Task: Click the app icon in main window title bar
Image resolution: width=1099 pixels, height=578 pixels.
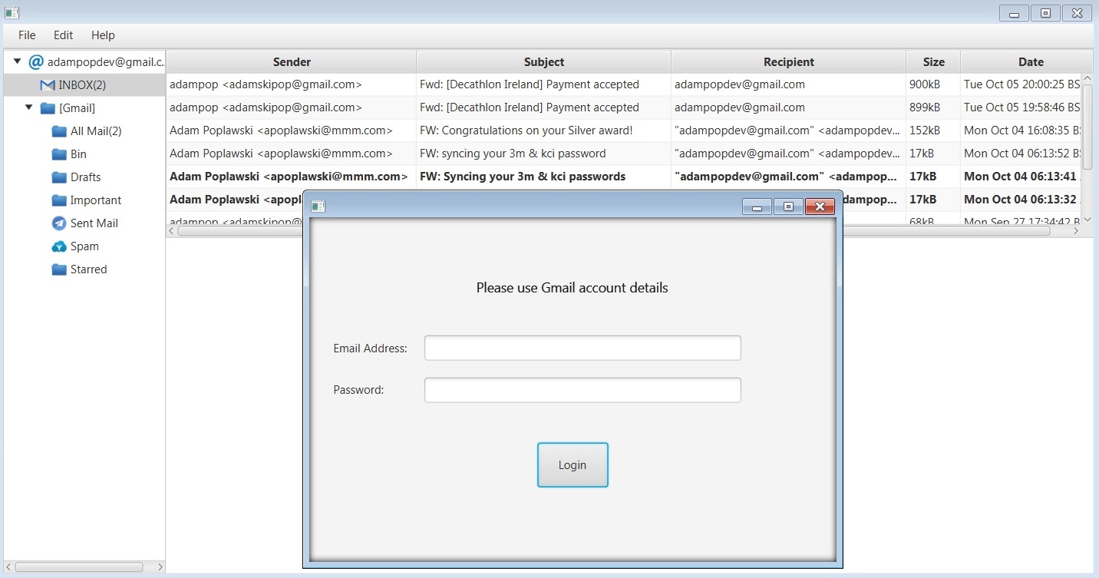Action: coord(12,12)
